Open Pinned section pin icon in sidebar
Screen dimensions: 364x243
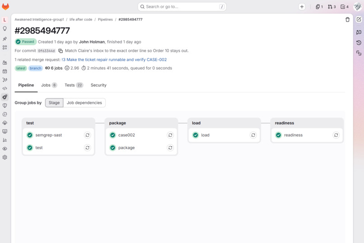point(5,38)
